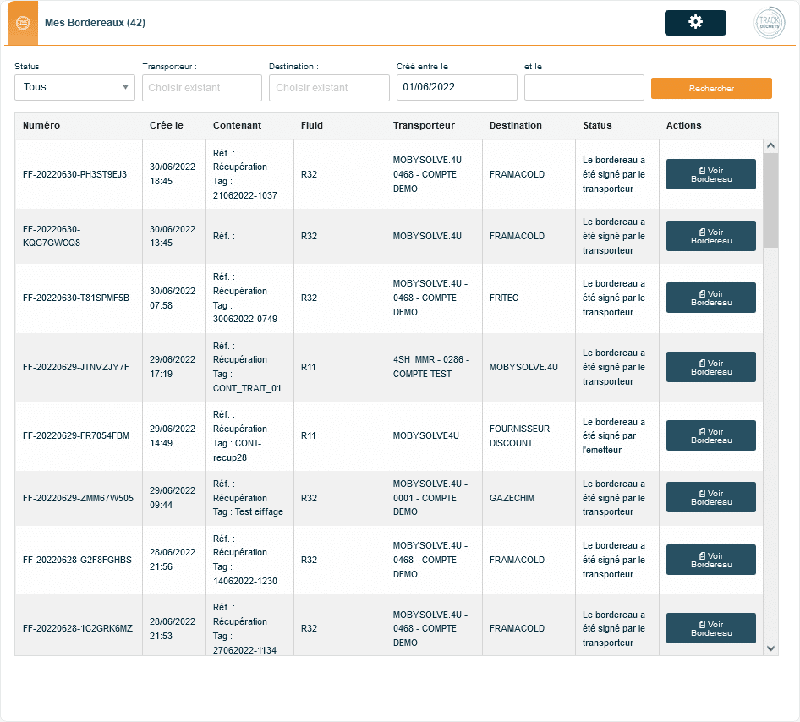Click transporter 4SH_MMR - 0286 - COMPTE TEST
800x722 pixels.
(431, 367)
